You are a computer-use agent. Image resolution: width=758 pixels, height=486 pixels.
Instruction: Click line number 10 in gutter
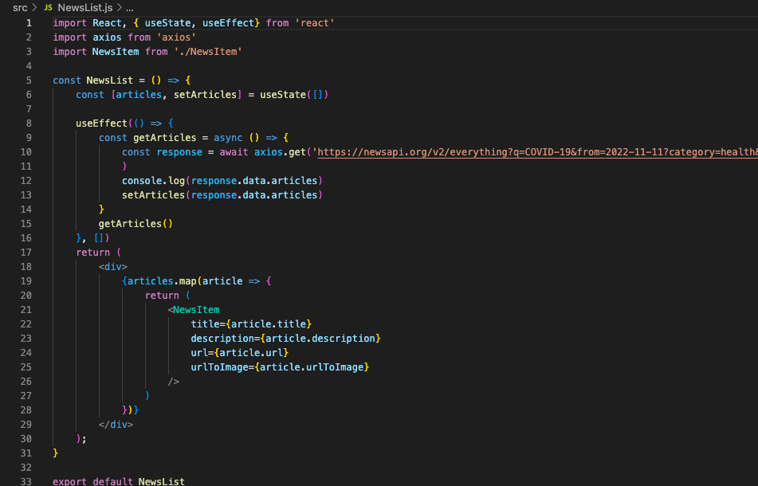(26, 152)
